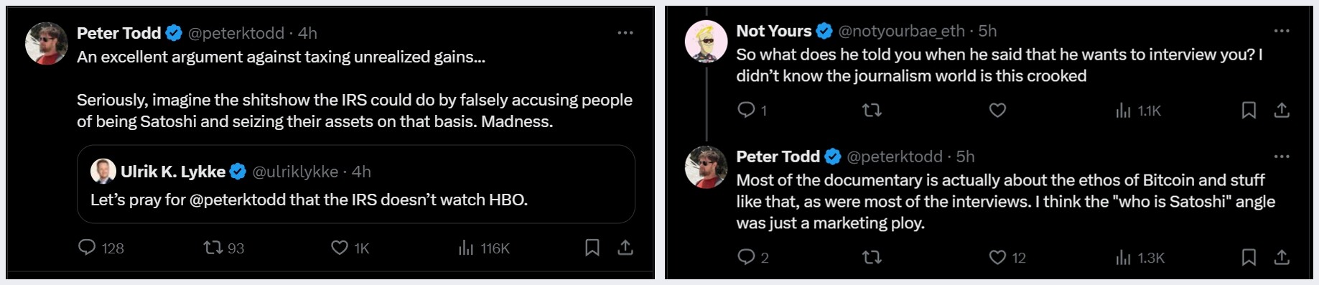Share the unrealized gains tweet
The image size is (1319, 285).
625,248
